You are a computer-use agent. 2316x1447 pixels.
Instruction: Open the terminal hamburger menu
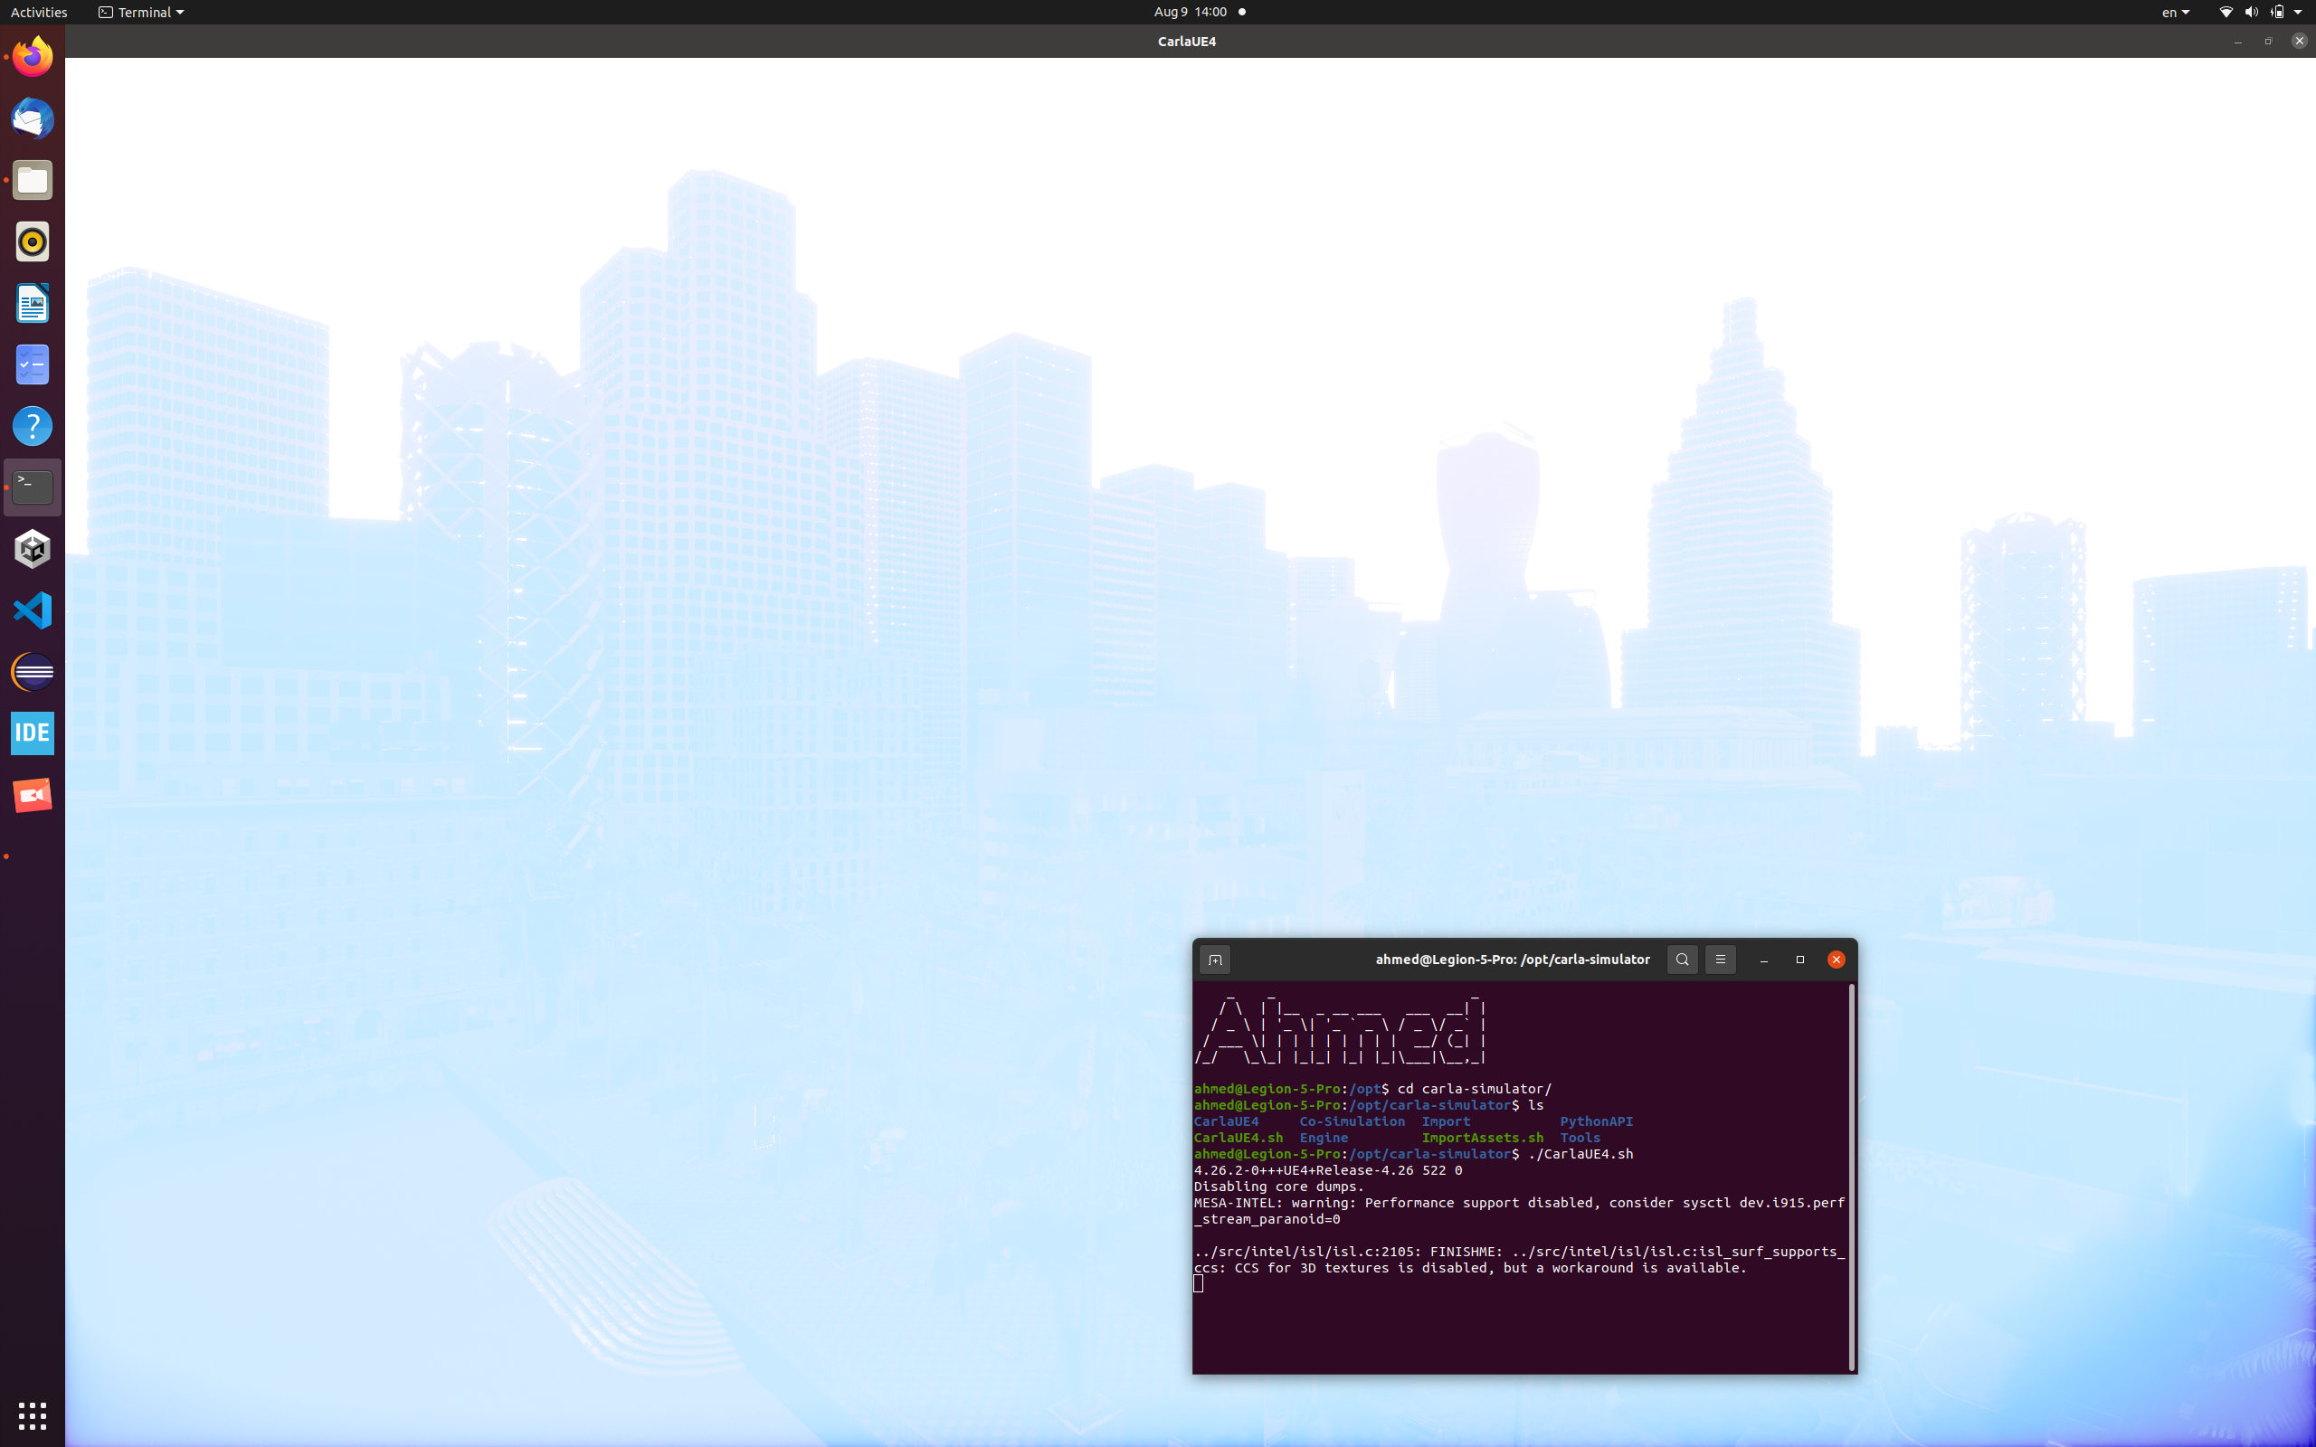click(x=1720, y=959)
